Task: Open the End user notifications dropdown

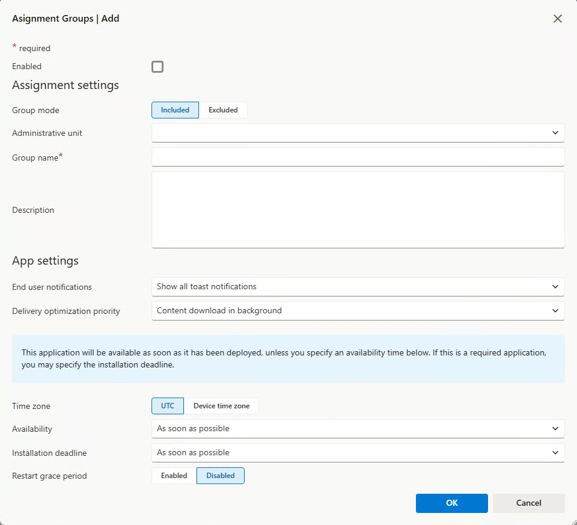Action: [358, 287]
